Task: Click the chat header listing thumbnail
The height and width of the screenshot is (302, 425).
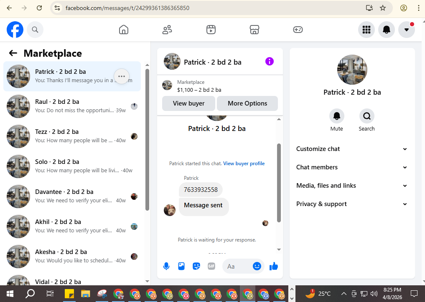Action: (172, 61)
